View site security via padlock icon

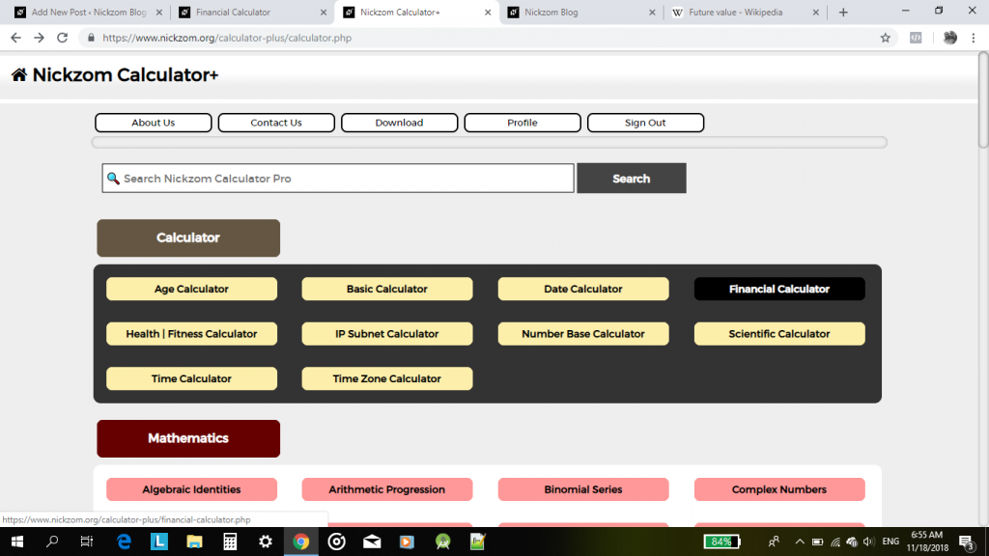(x=91, y=38)
